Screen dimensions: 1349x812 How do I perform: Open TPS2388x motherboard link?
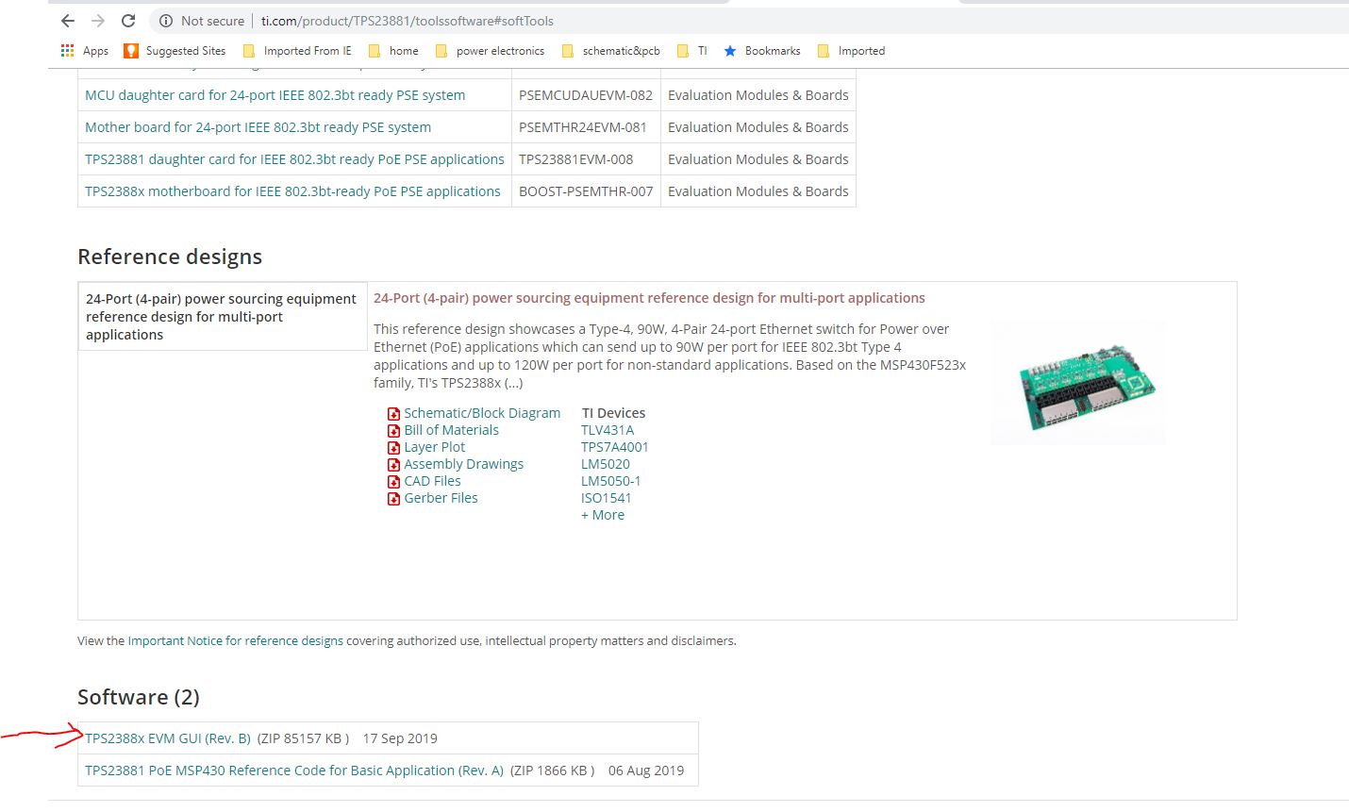click(x=292, y=191)
